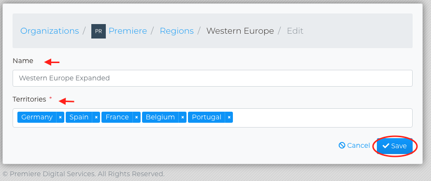Click the Cancel circle-slash icon
This screenshot has width=431, height=181.
342,145
